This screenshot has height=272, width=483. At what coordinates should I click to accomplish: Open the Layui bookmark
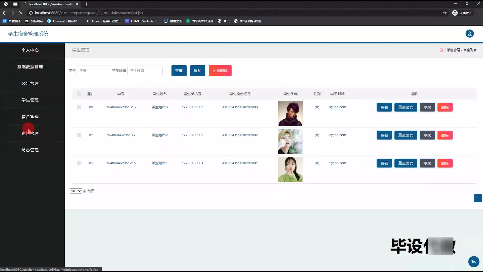[103, 21]
